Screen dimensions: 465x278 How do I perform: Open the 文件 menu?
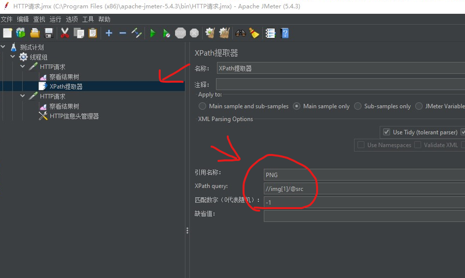pos(6,19)
